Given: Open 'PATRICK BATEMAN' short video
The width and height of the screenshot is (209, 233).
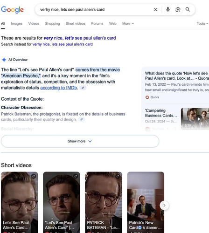Looking at the screenshot, I should pos(104,202).
